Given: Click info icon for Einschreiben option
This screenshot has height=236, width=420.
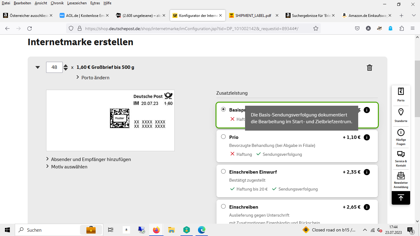Looking at the screenshot, I should click(x=367, y=207).
